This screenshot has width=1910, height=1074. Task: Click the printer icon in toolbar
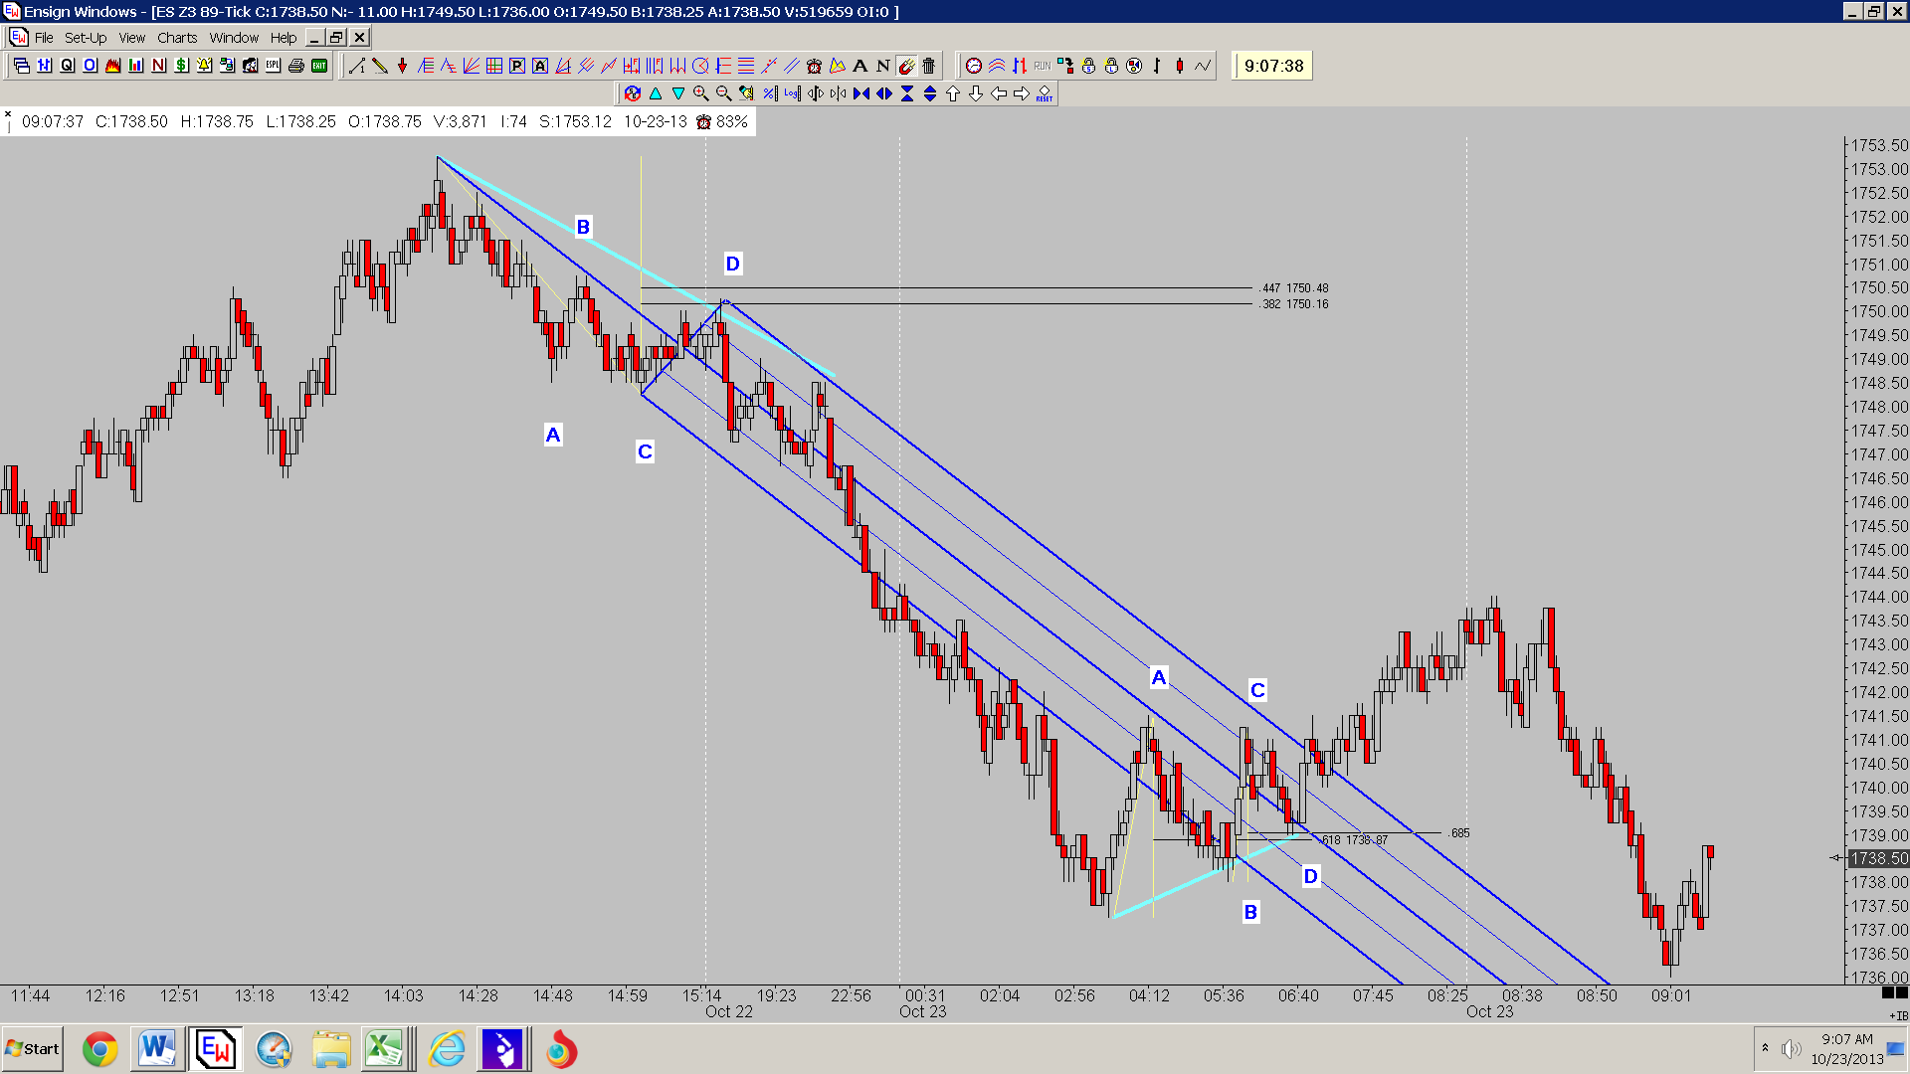(295, 66)
